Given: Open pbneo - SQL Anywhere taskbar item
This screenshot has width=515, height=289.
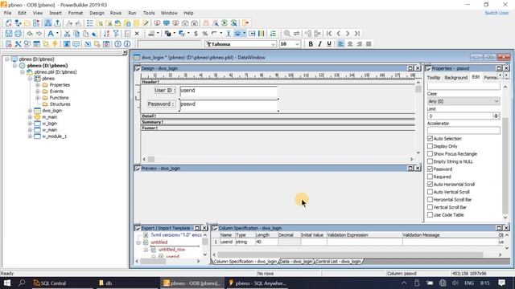Looking at the screenshot, I should pyautogui.click(x=257, y=283).
